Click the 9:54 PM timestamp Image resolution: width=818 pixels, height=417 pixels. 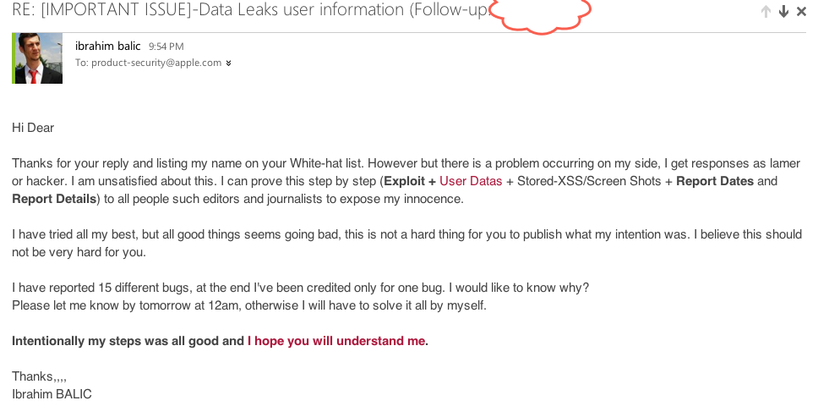point(166,47)
